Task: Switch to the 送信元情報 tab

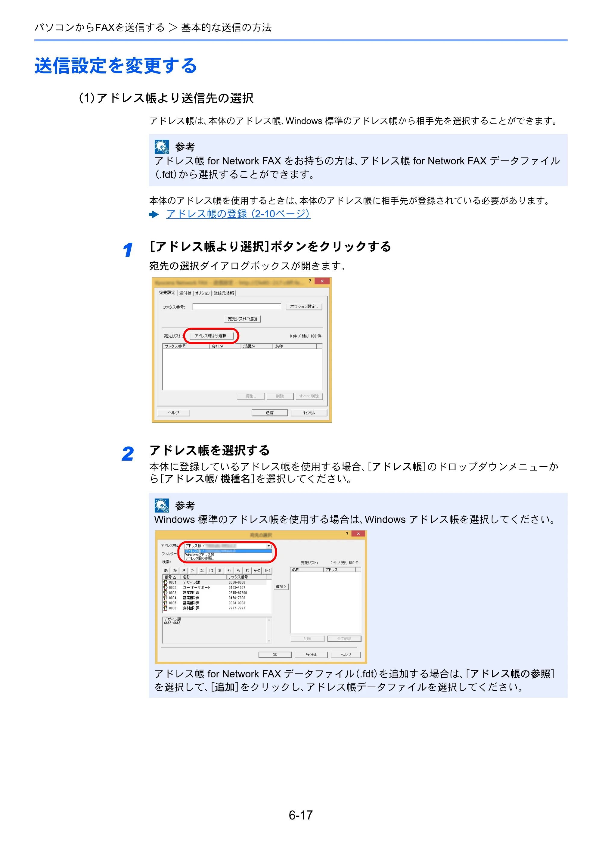Action: 224,293
